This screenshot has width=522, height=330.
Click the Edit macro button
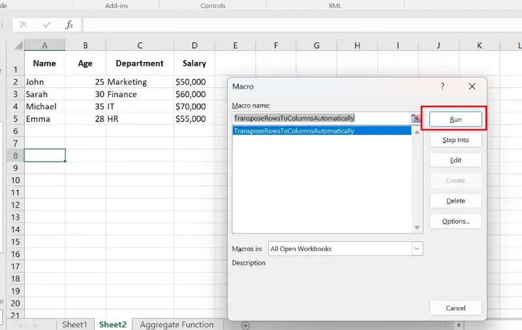pos(455,160)
